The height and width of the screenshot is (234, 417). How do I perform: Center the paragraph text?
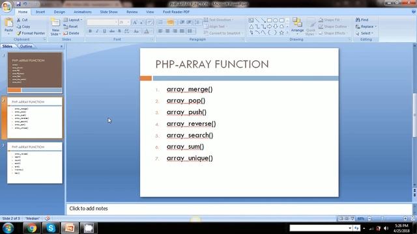(167, 31)
